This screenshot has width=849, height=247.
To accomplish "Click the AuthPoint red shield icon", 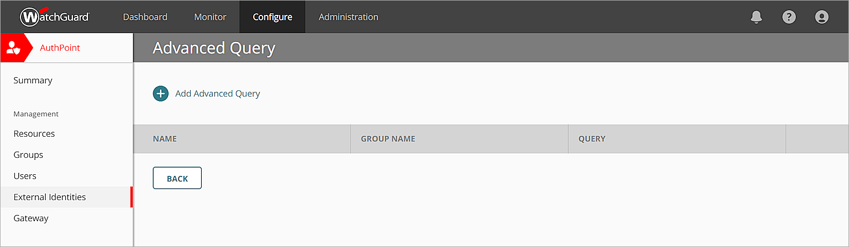I will pos(13,48).
